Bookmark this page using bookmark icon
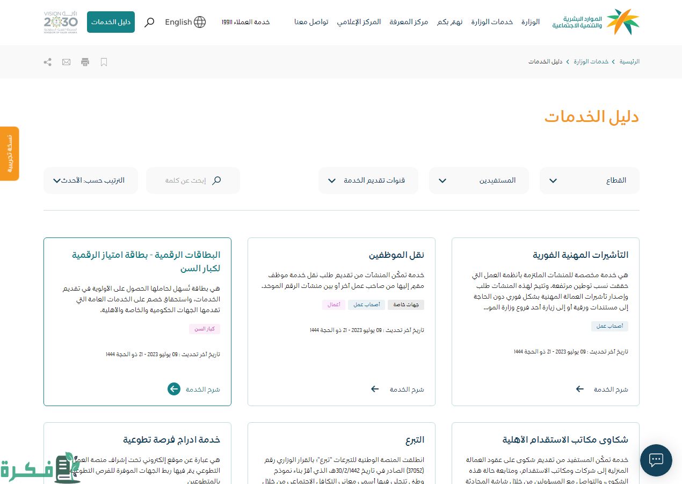Screen dimensions: 682x484 [104, 62]
